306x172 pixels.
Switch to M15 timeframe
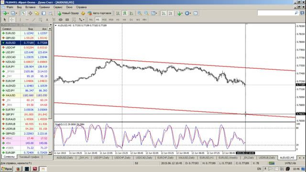point(104,20)
